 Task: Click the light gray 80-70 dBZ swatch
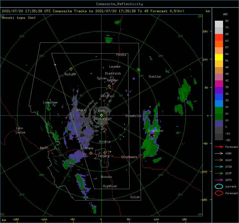(219, 24)
